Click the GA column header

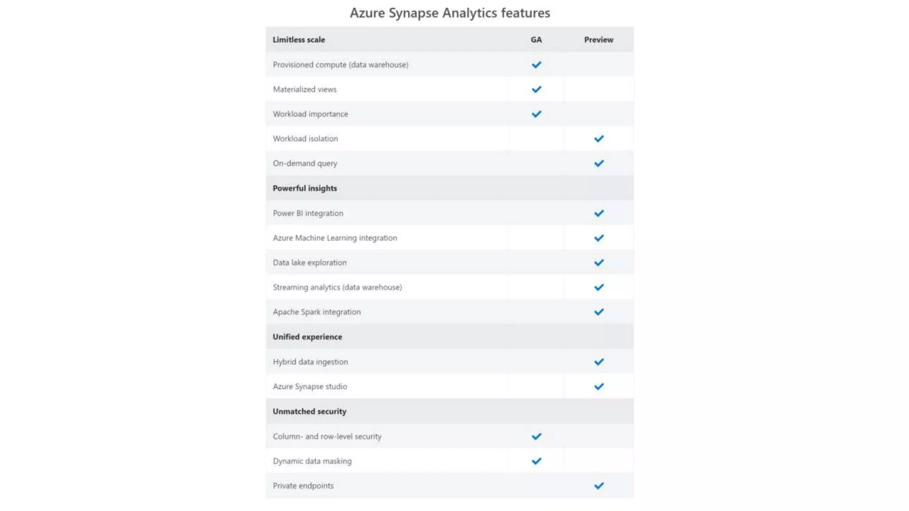(x=536, y=40)
